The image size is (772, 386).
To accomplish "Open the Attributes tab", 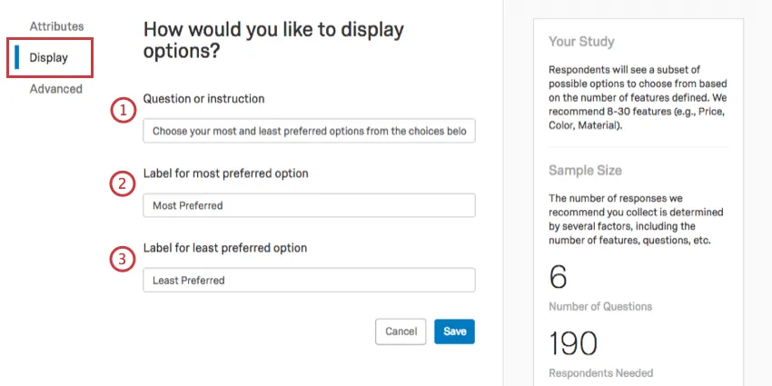I will [56, 26].
